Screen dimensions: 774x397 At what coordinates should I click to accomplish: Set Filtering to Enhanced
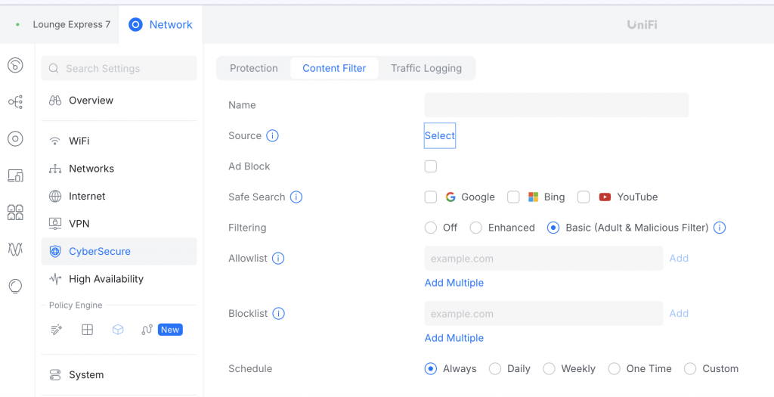476,228
